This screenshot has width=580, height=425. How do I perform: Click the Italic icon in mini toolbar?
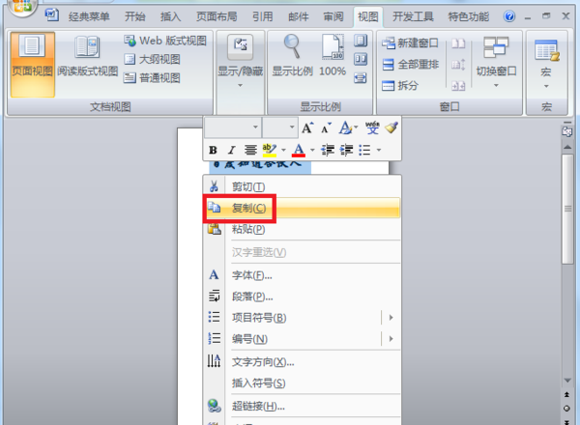point(232,150)
